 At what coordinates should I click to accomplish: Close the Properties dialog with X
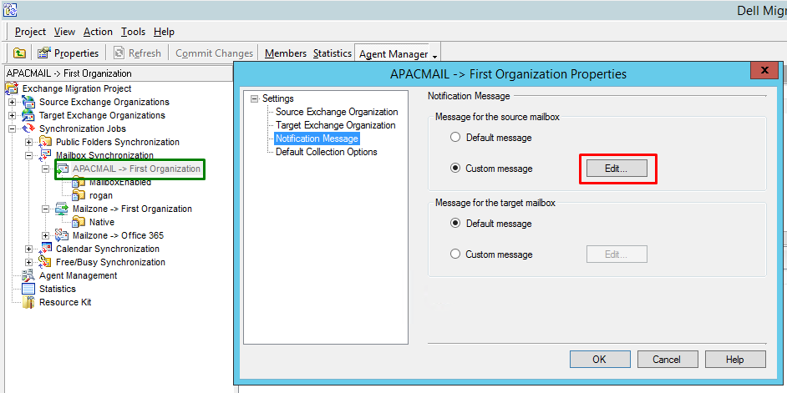764,70
